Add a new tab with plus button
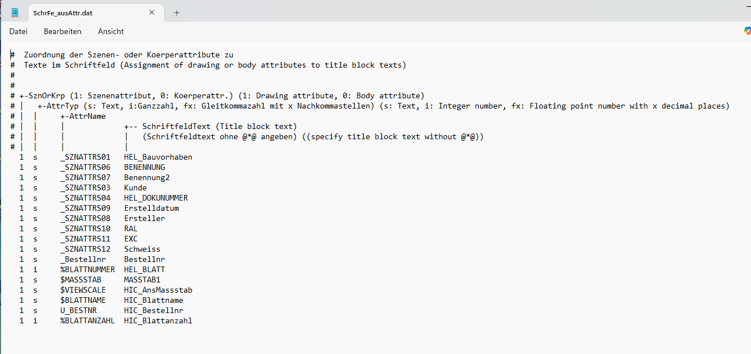Viewport: 751px width, 354px height. (x=177, y=13)
